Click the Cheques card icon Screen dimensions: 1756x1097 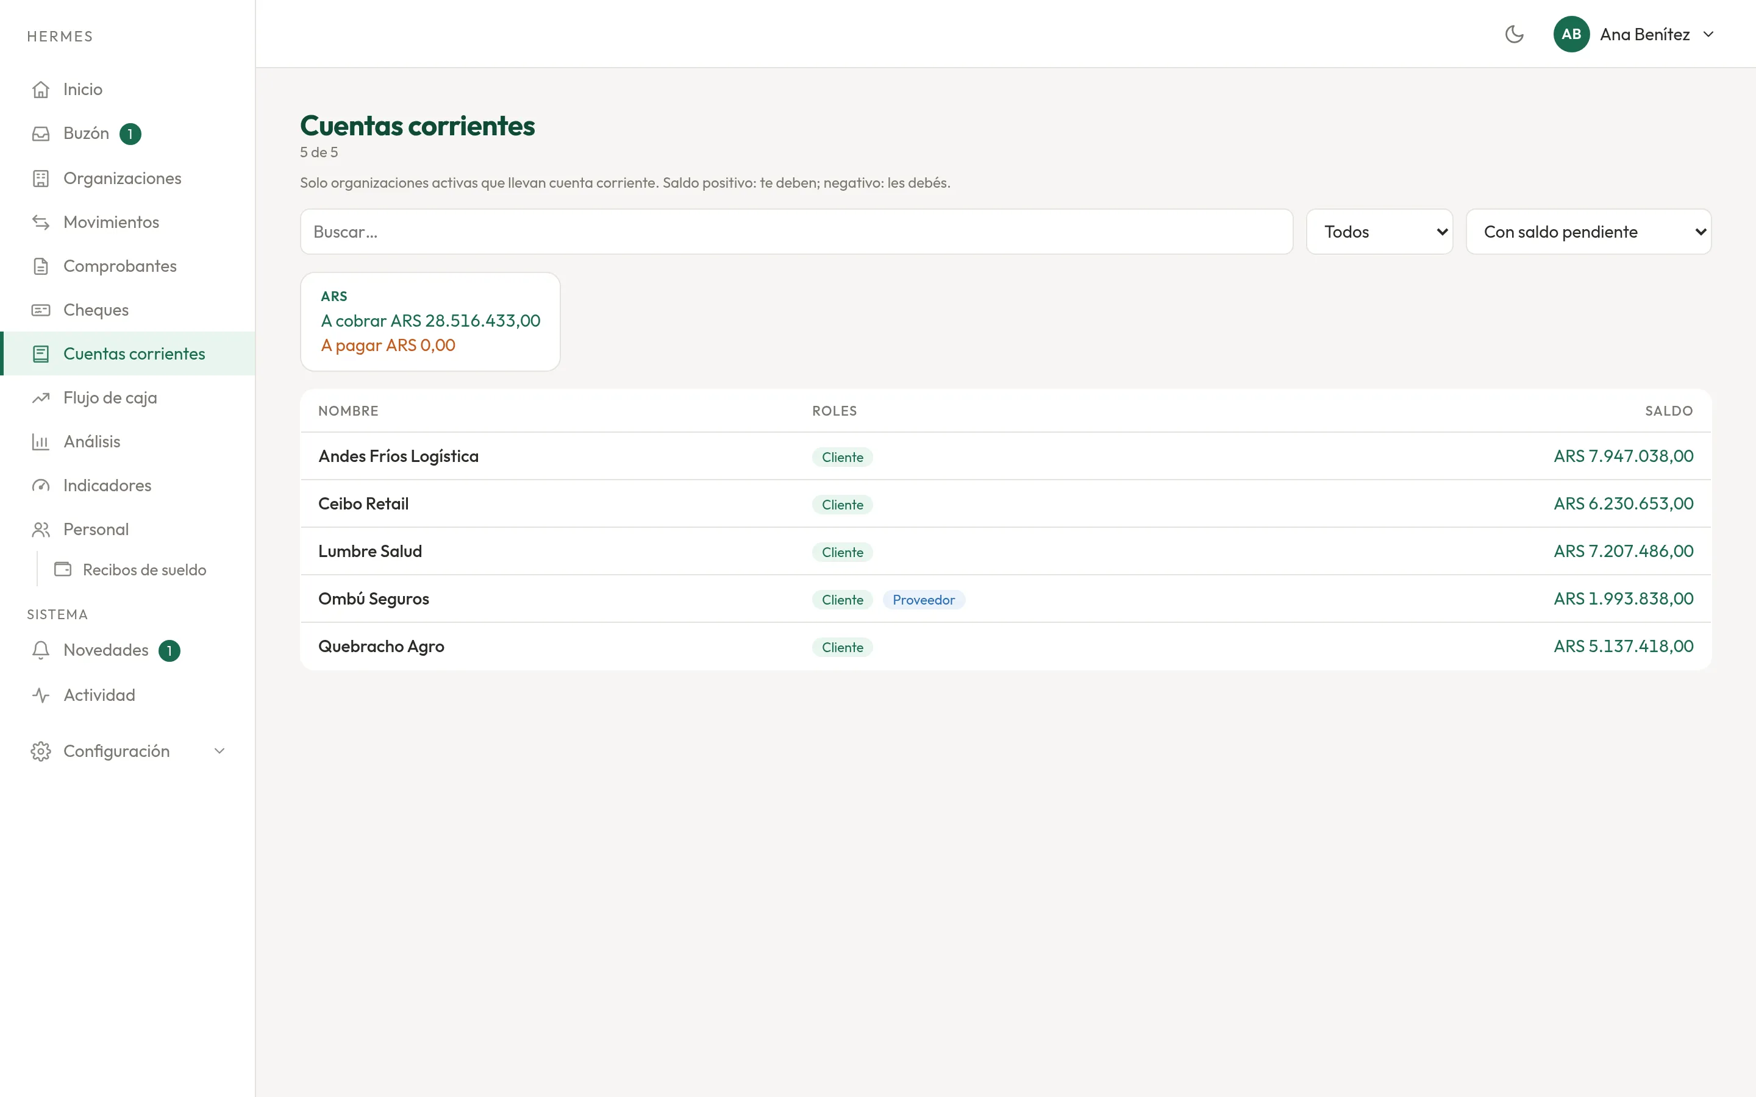41,310
